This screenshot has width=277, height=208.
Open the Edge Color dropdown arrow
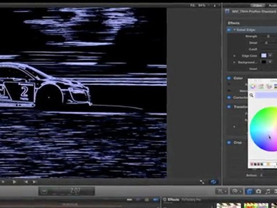click(270, 55)
